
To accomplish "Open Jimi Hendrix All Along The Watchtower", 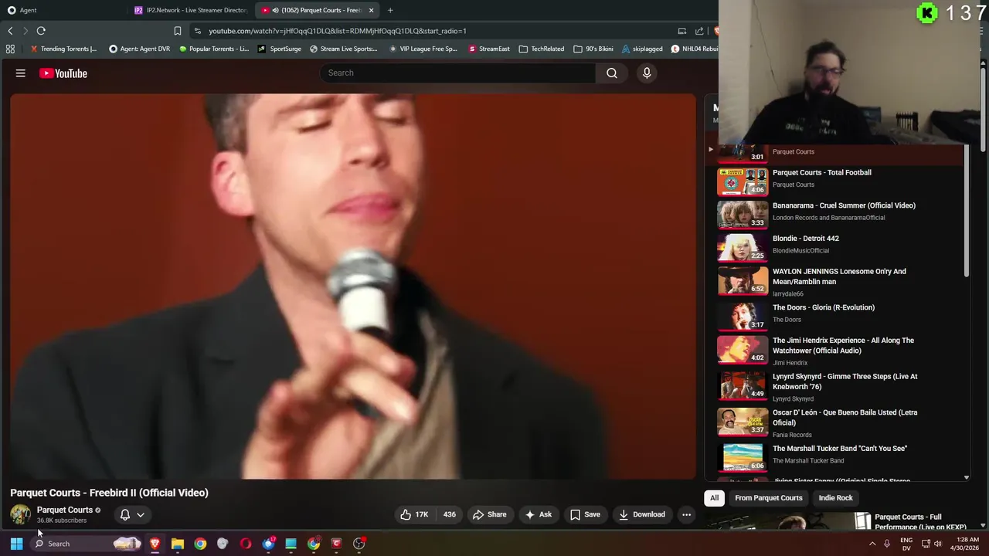I will point(834,351).
